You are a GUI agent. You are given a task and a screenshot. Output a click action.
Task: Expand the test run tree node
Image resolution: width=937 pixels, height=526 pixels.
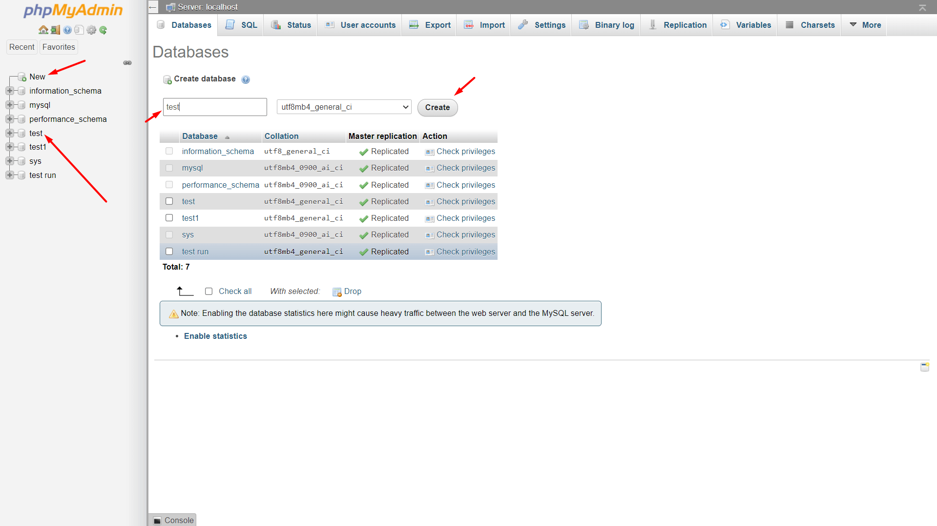tap(9, 175)
